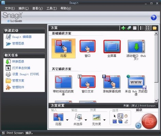Toggle the preview in editor option
Screen dimensions: 161x136
[120, 116]
